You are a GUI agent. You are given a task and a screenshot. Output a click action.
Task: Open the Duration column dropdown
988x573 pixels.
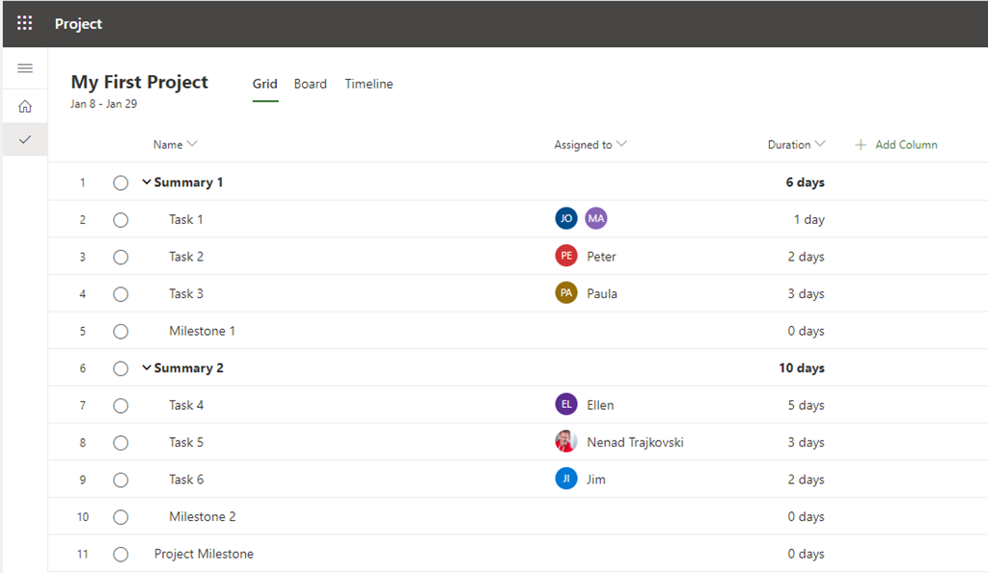820,145
